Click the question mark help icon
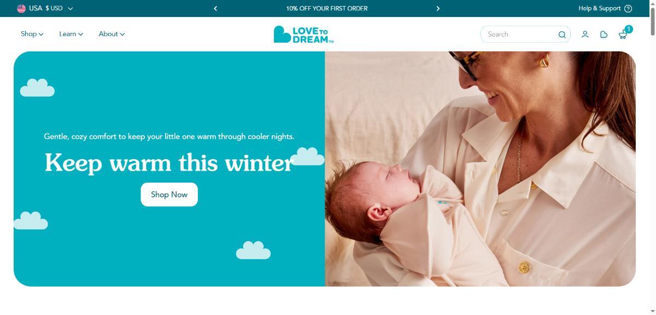The image size is (656, 315). click(x=628, y=8)
